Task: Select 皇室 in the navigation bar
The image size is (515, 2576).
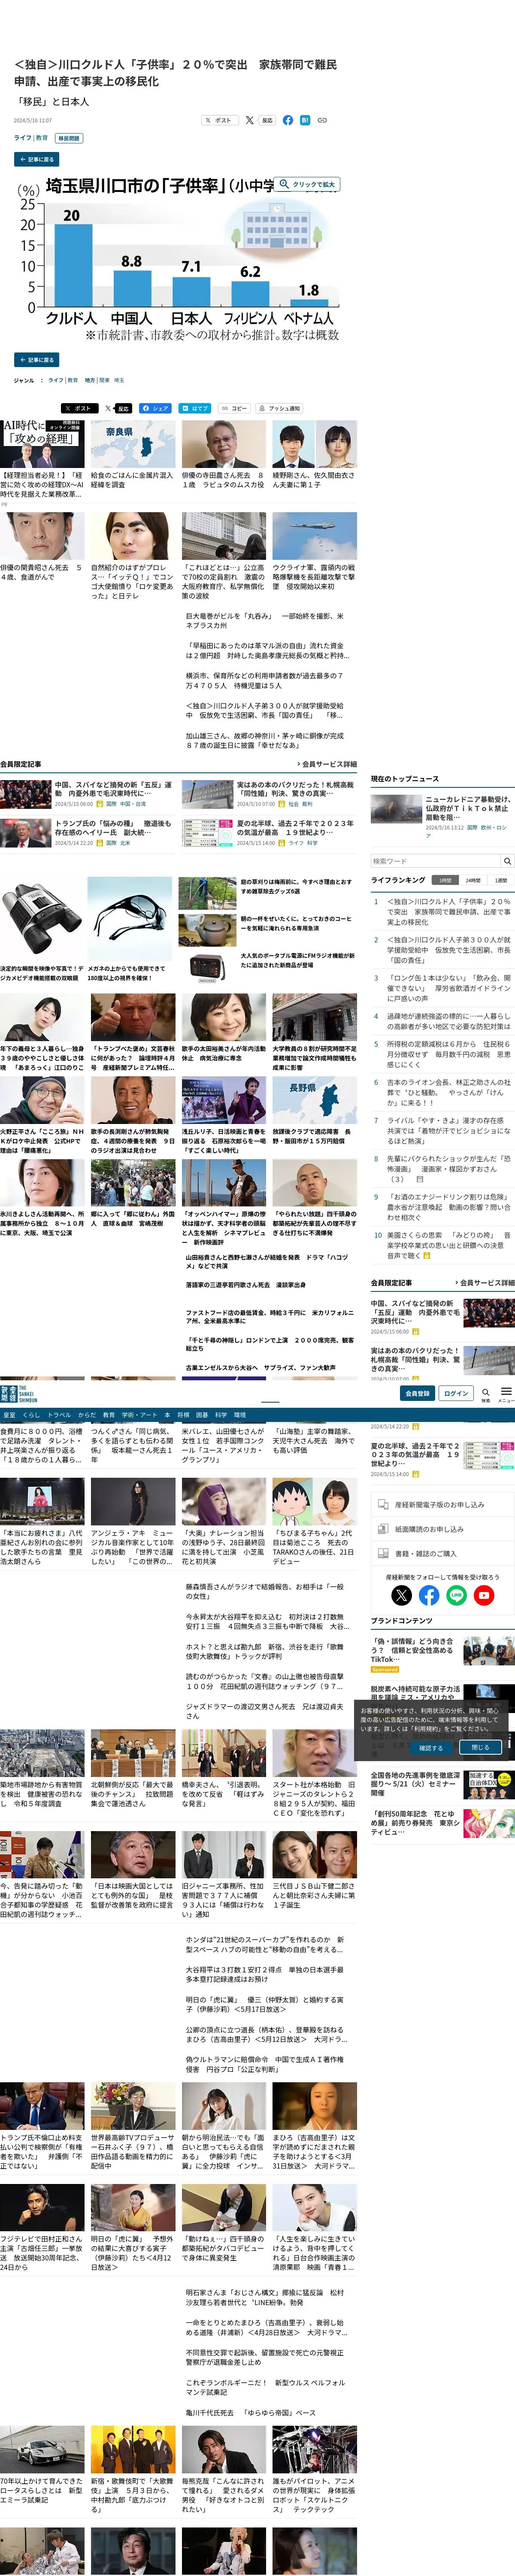Action: 9,1415
